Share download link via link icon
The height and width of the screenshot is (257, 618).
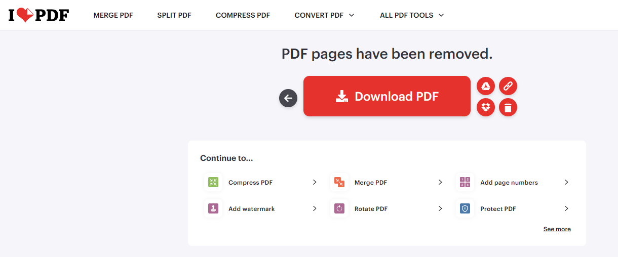pos(508,87)
